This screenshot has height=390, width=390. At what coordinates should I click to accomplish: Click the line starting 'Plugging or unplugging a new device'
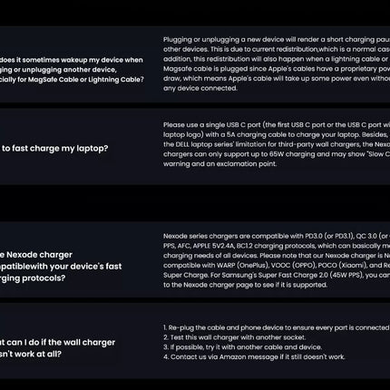point(277,40)
